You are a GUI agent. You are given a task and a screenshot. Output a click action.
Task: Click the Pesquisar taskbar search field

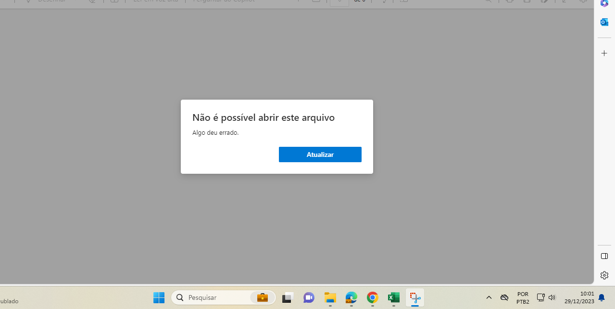click(x=212, y=297)
